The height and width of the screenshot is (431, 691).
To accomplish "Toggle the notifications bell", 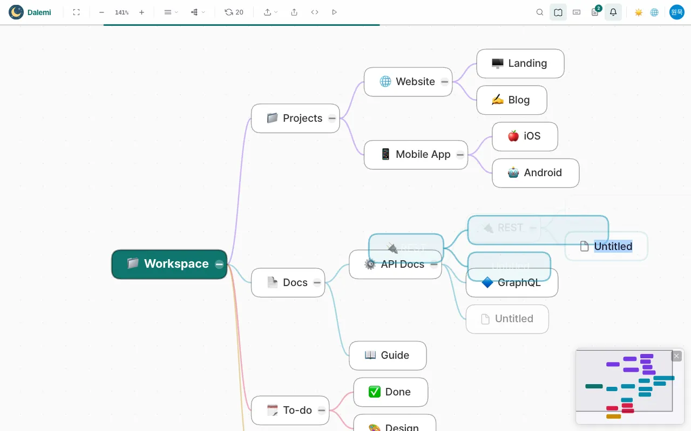I will (x=613, y=12).
